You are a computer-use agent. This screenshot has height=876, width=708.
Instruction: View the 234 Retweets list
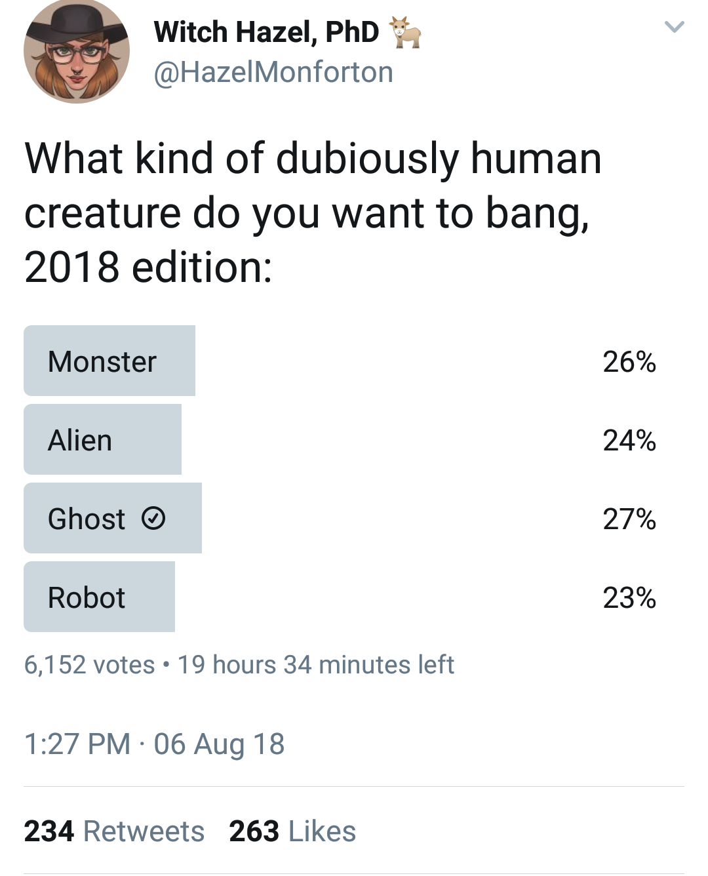tap(114, 831)
